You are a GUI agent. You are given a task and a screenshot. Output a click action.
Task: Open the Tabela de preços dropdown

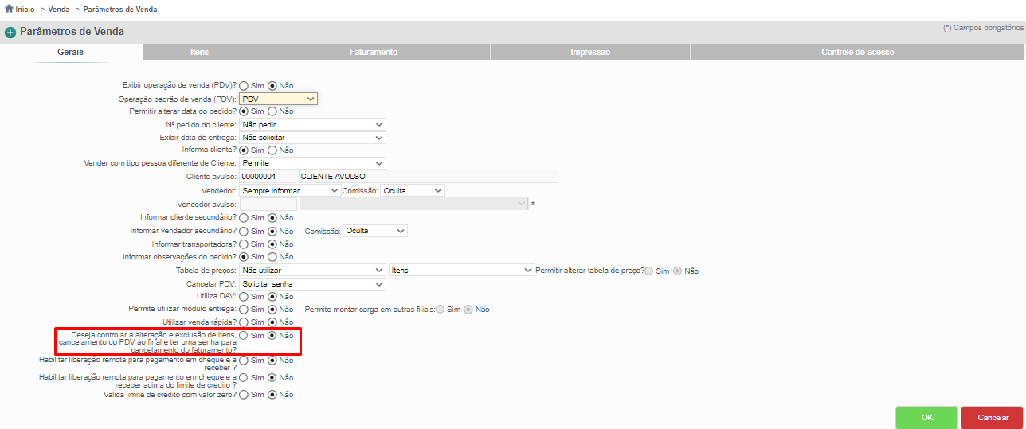pyautogui.click(x=312, y=271)
